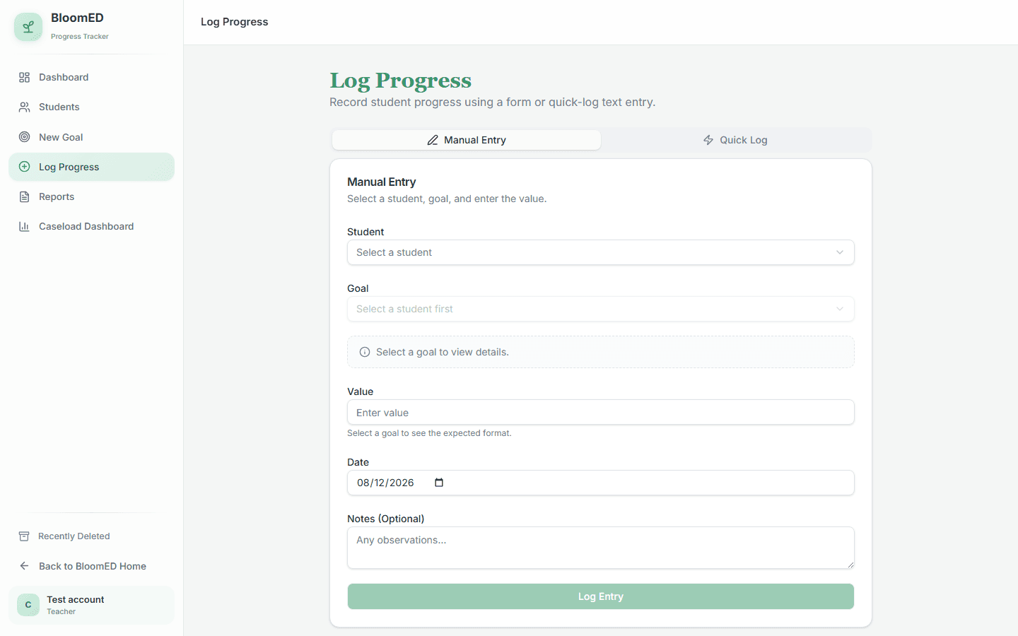
Task: Open the Student dropdown chevron
Action: [840, 252]
